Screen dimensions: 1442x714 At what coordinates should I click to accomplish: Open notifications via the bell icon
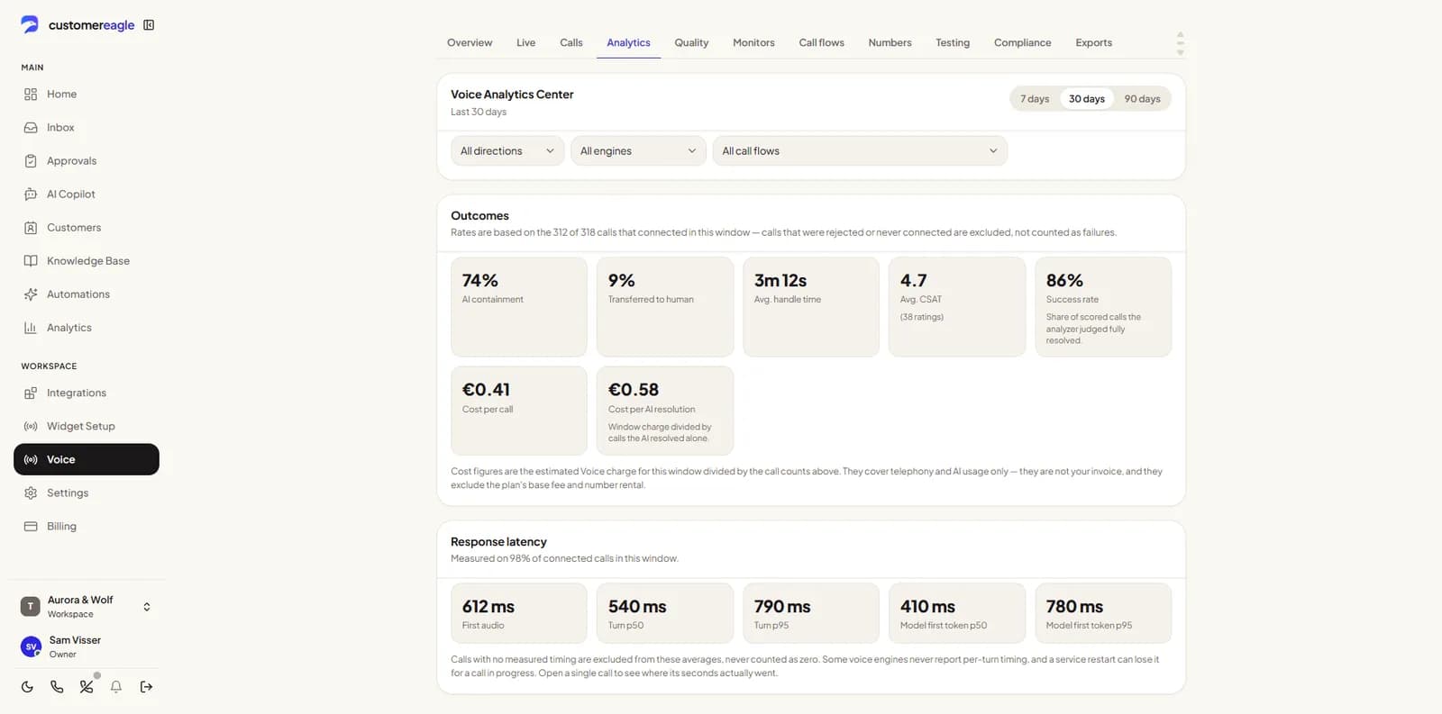[x=116, y=687]
